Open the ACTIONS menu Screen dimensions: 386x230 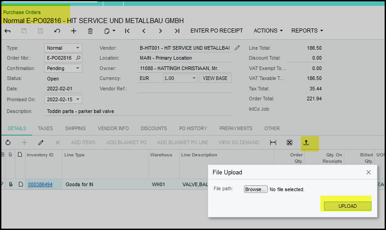click(268, 31)
